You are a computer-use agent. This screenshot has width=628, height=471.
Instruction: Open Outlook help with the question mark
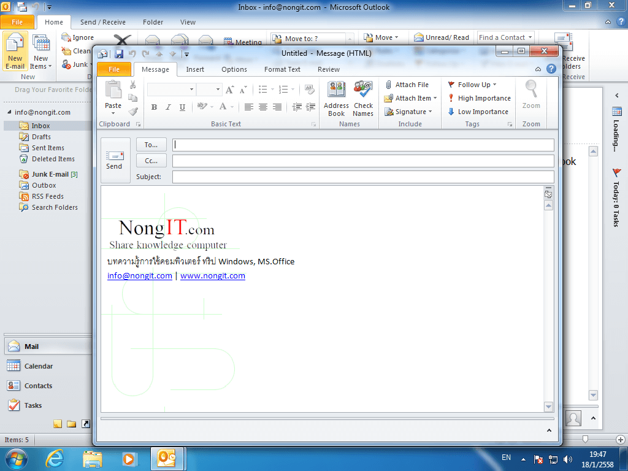pyautogui.click(x=551, y=69)
